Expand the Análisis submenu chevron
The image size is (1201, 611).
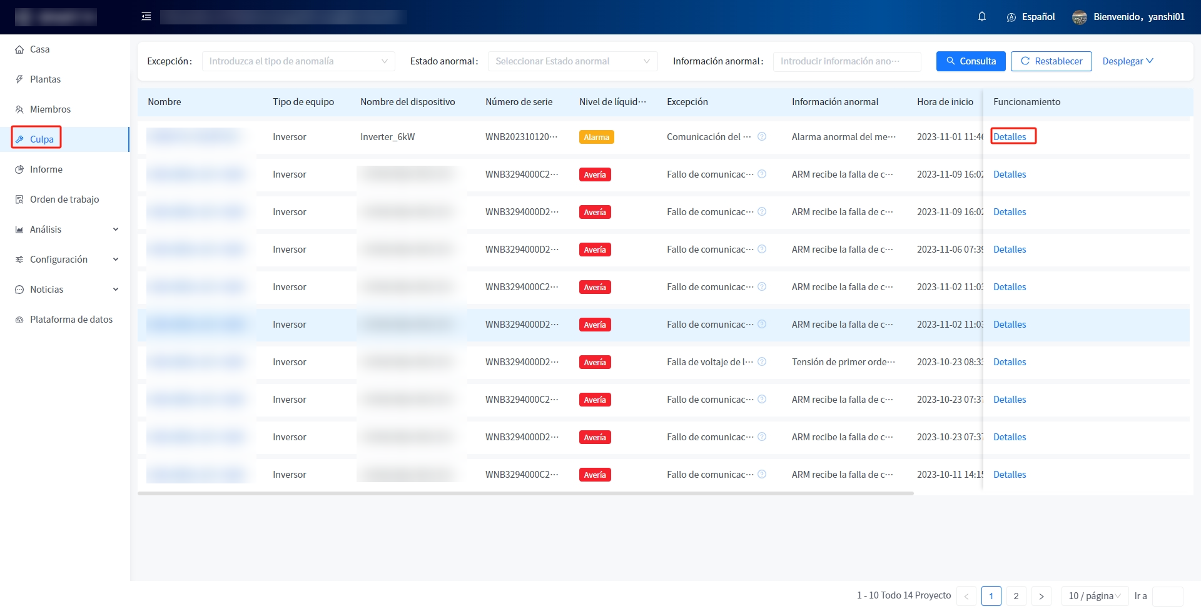(x=116, y=230)
